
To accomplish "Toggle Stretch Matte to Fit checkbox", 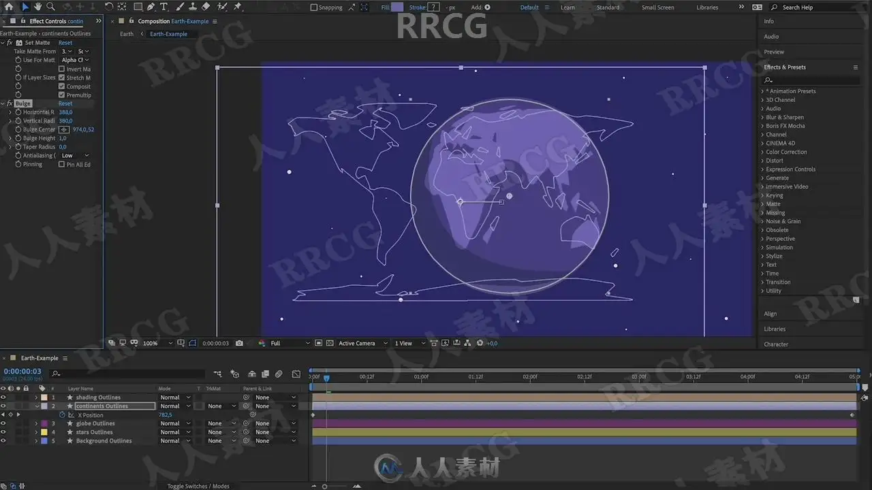I will [61, 78].
